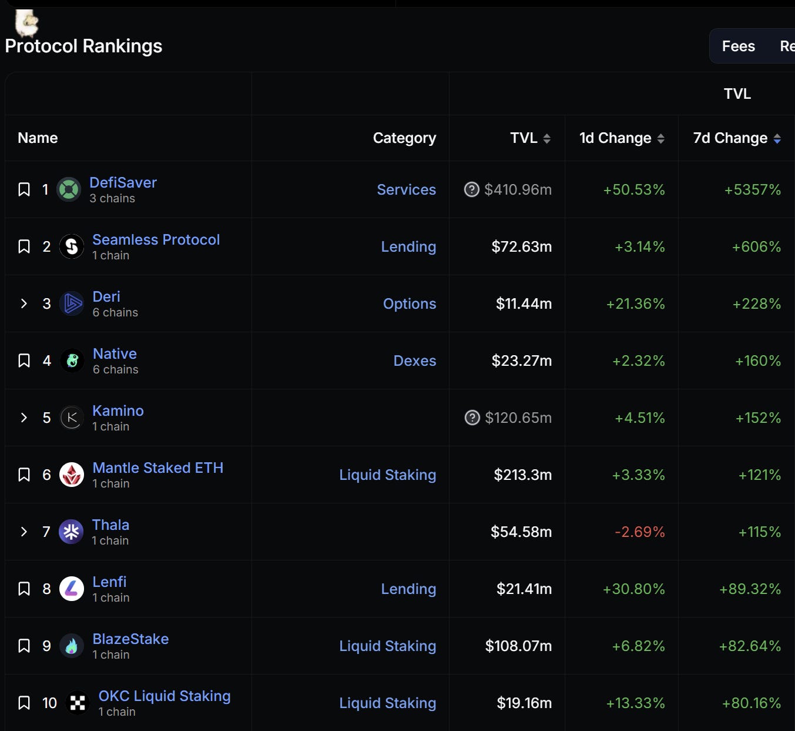Select the $213.3m TVL value
The width and height of the screenshot is (795, 731).
coord(523,475)
